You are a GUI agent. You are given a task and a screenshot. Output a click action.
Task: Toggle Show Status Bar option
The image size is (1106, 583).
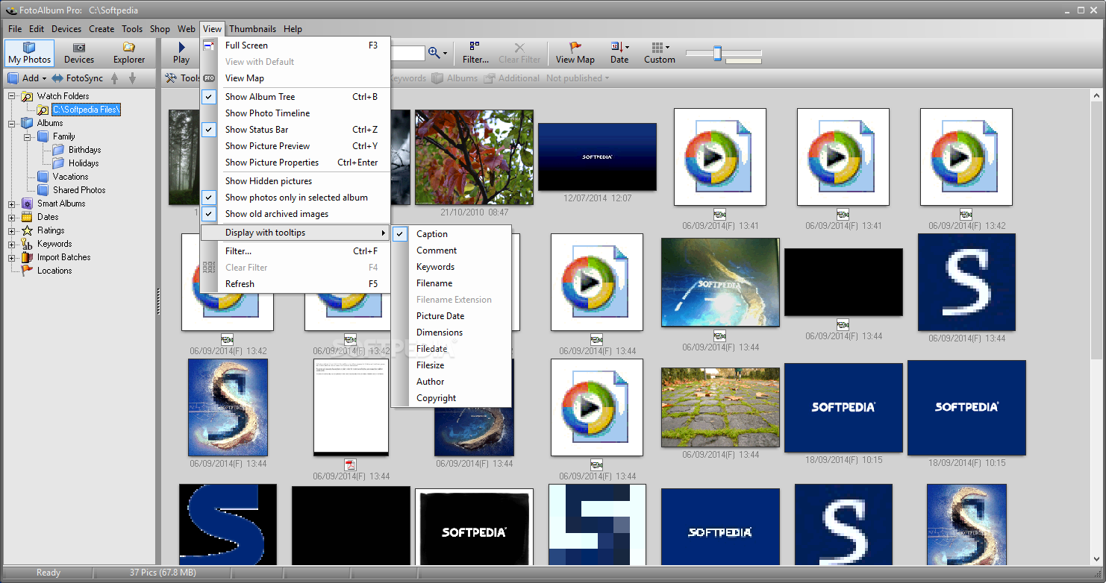click(296, 130)
